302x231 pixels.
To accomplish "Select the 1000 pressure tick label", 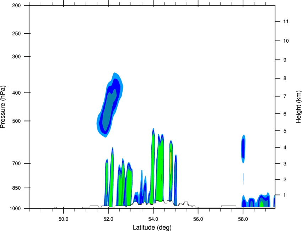I will 15,209.
